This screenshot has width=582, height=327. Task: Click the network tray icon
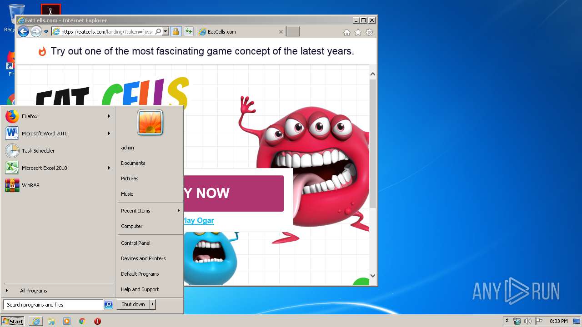pos(517,321)
